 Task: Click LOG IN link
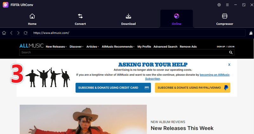[231, 46]
